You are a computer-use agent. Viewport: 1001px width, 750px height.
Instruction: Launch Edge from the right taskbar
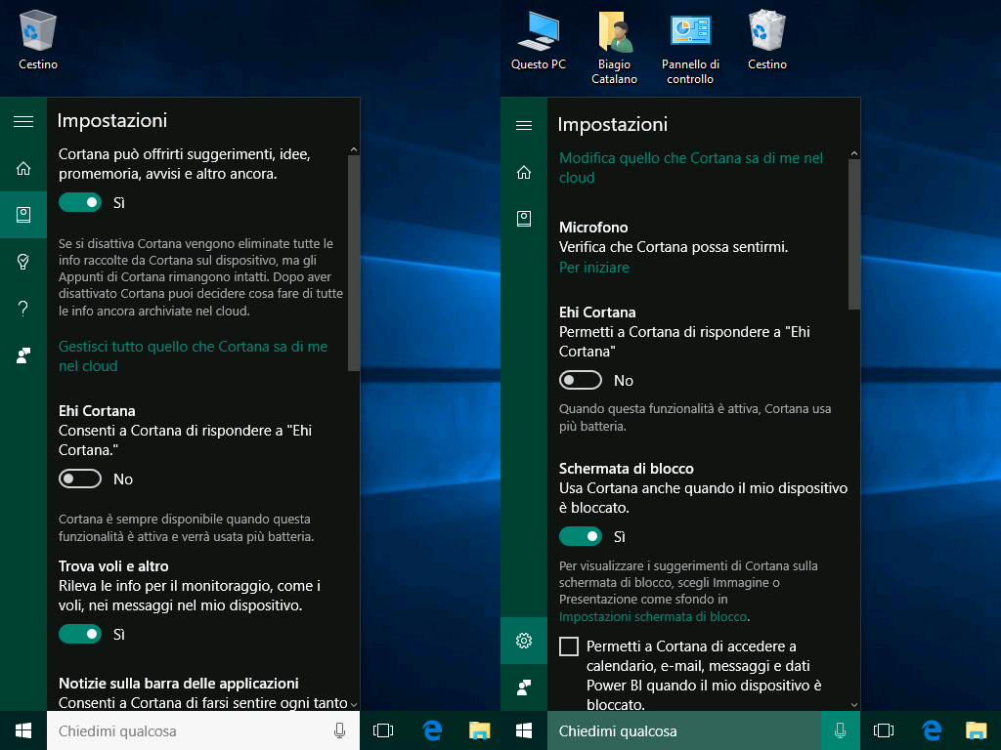coord(932,730)
